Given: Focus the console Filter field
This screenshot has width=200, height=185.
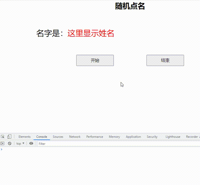Looking at the screenshot, I should point(119,144).
